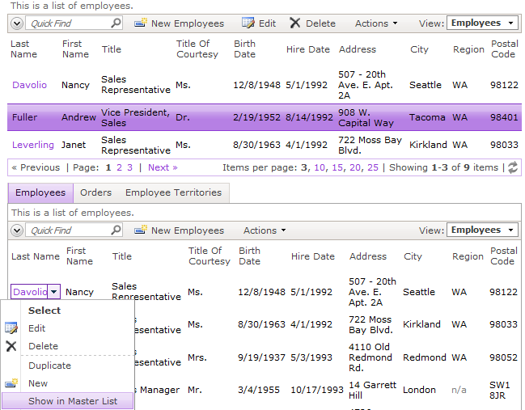This screenshot has height=410, width=525.
Task: Choose New from the context menu
Action: (38, 383)
